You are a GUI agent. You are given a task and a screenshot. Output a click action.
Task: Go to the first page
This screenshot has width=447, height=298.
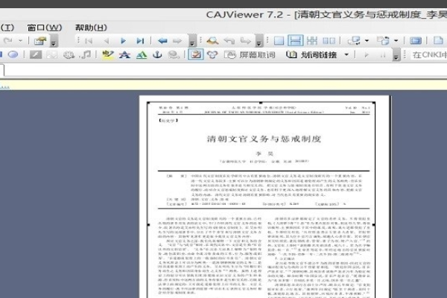[89, 41]
